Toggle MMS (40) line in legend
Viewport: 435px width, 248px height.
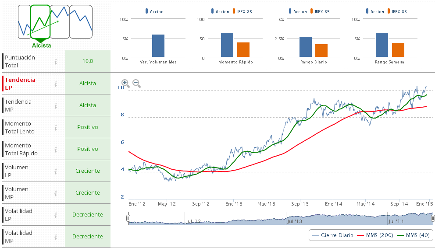tap(413, 235)
